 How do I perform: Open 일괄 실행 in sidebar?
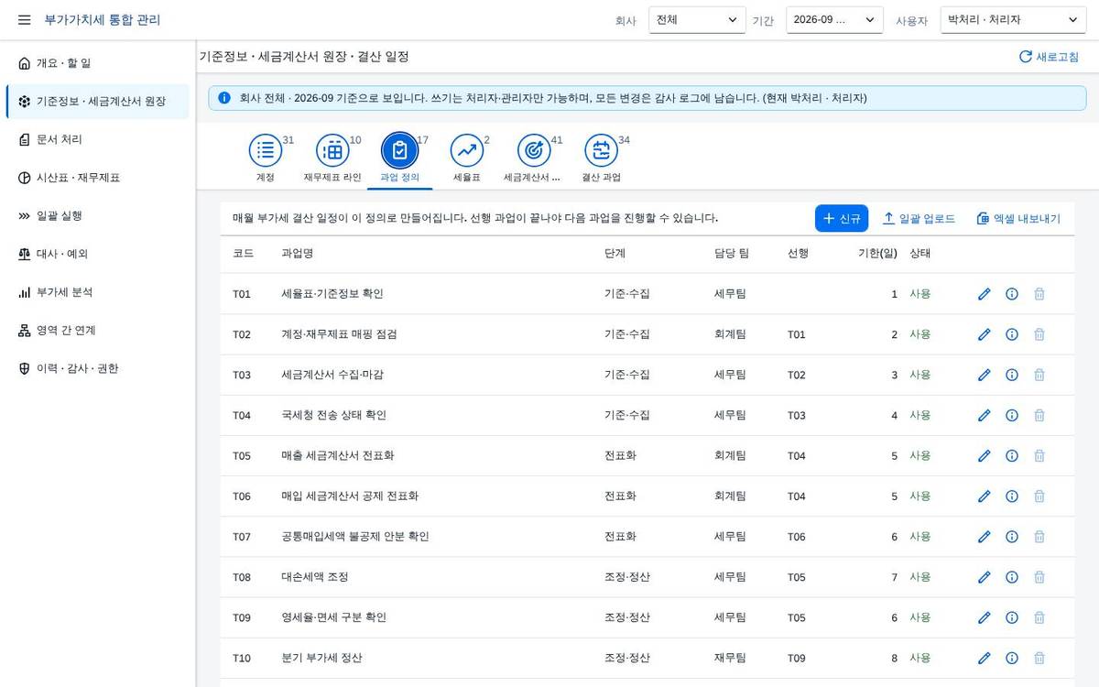[x=98, y=216]
